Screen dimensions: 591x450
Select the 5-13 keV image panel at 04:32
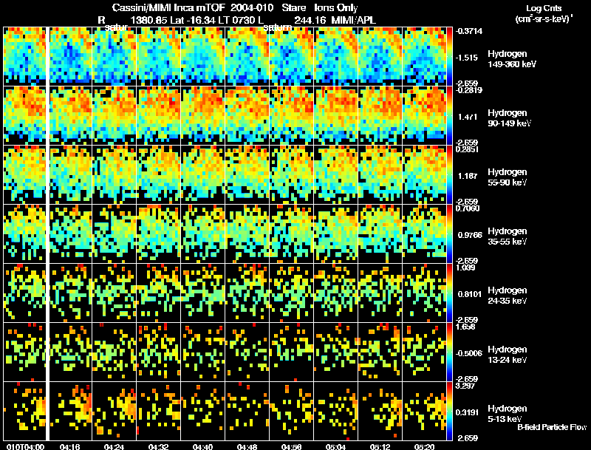click(x=159, y=411)
